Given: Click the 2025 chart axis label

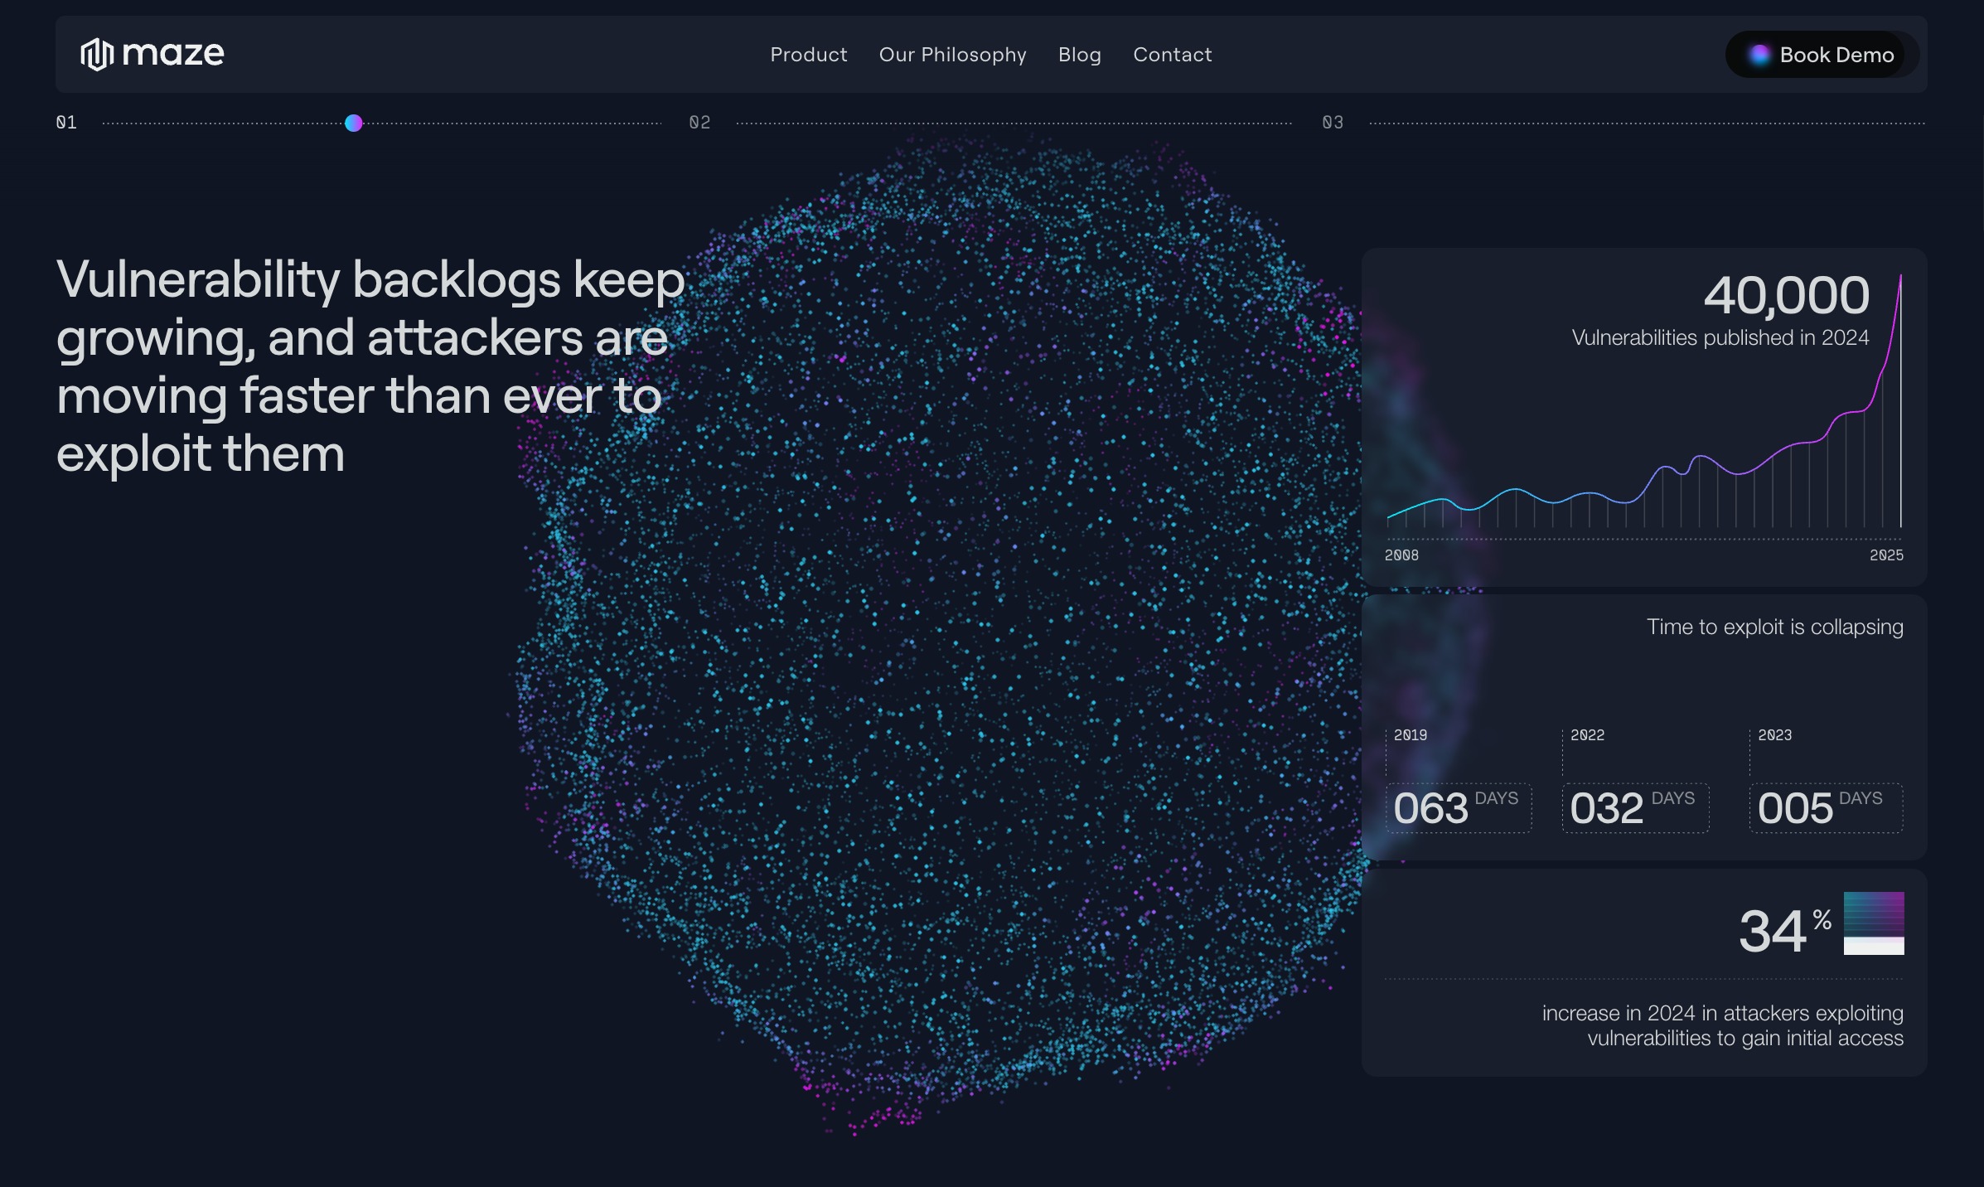Looking at the screenshot, I should [x=1886, y=555].
